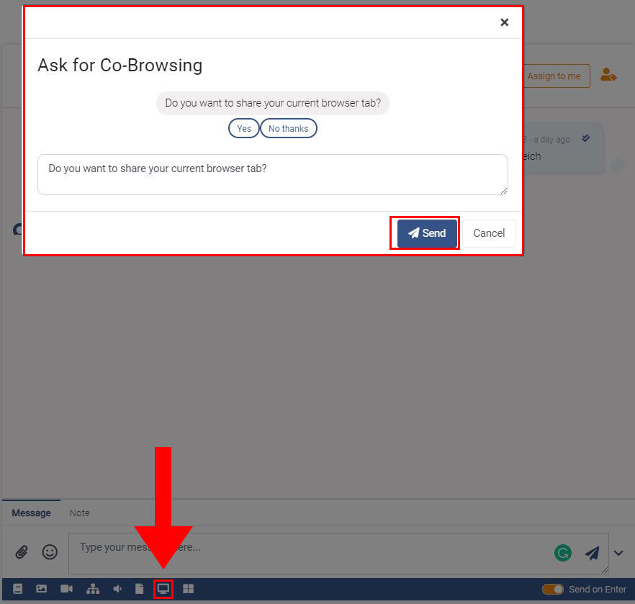
Task: Attach a file with the paperclip icon
Action: click(x=22, y=551)
